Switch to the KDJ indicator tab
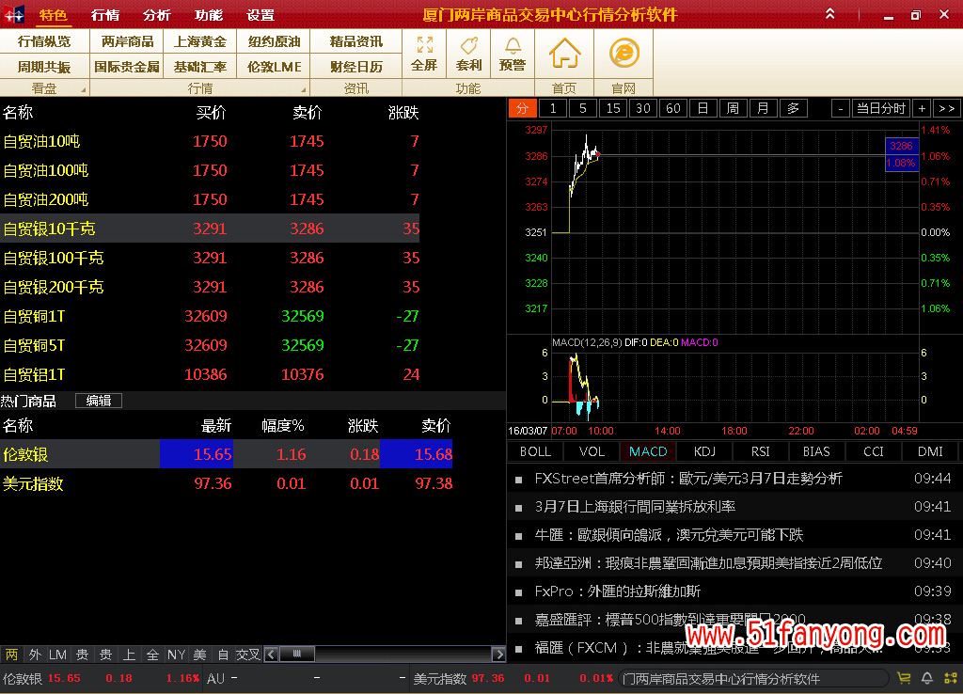This screenshot has width=963, height=694. click(704, 451)
